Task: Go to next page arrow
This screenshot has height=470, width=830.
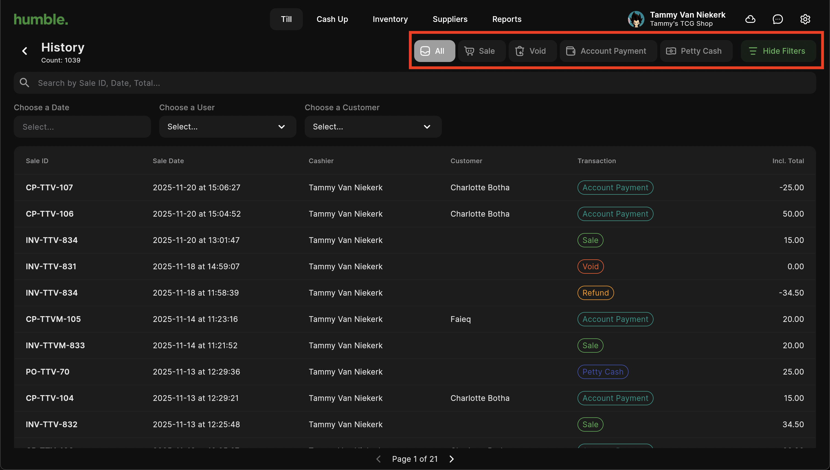Action: click(451, 459)
